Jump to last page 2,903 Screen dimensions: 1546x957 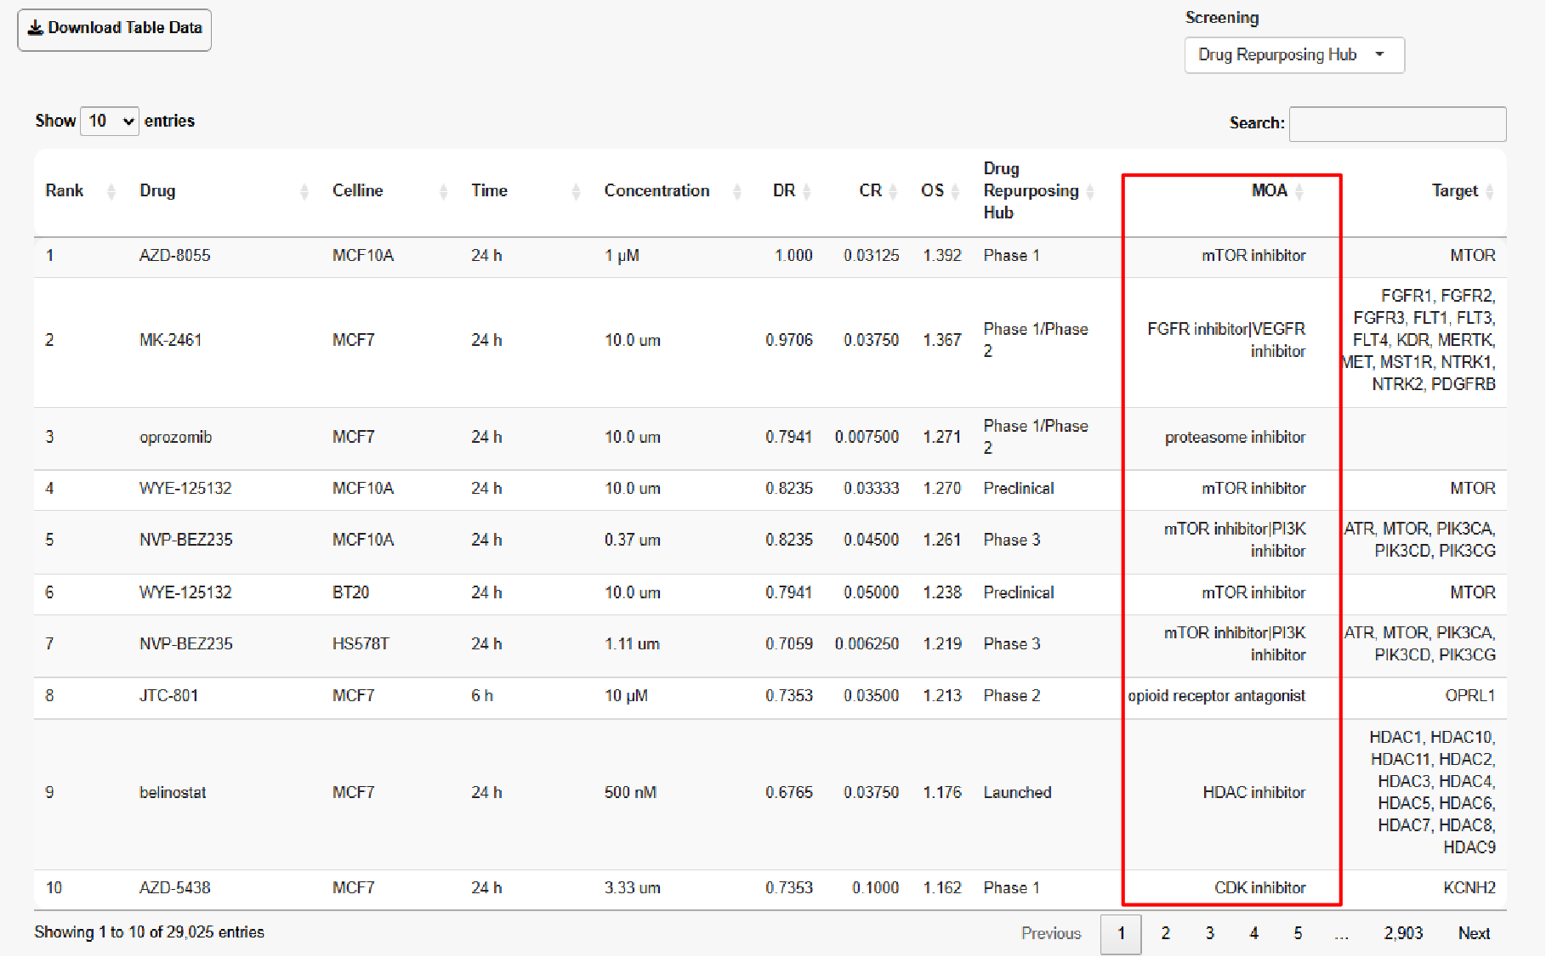click(x=1402, y=933)
